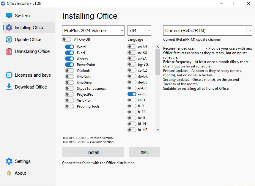This screenshot has width=255, height=186.
Task: Turn on et-EE language switch
Action: 132,100
